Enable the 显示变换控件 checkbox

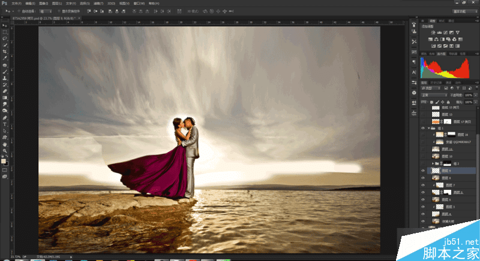[x=59, y=11]
